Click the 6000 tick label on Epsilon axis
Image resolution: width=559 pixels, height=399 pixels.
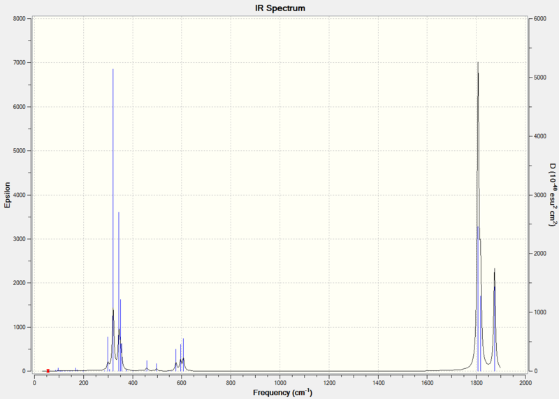pyautogui.click(x=20, y=107)
